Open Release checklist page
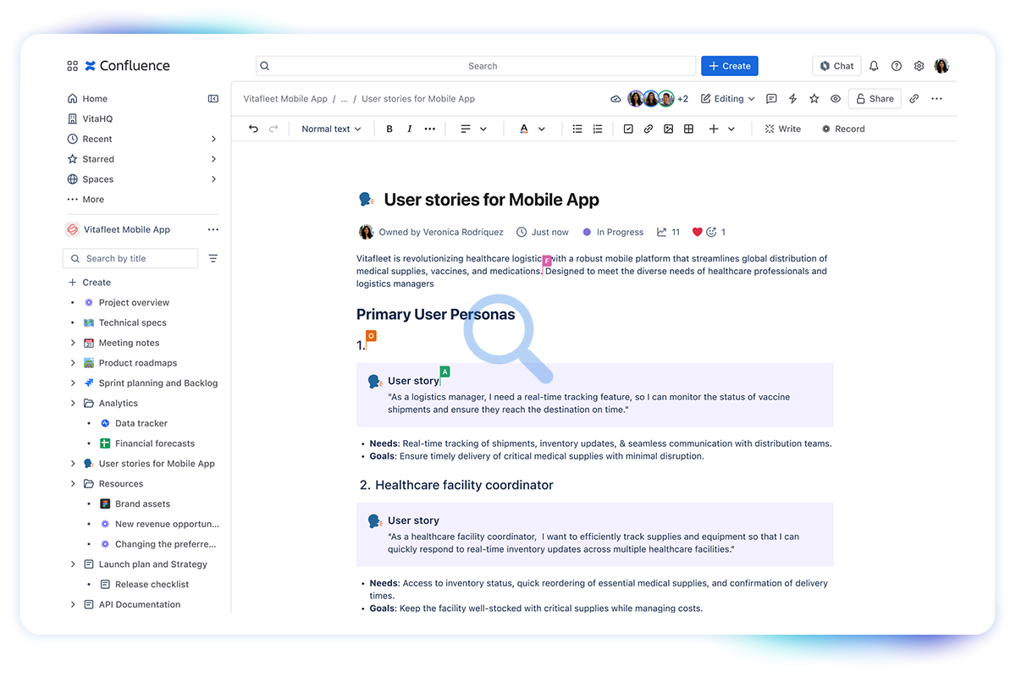This screenshot has width=1016, height=677. (x=152, y=585)
